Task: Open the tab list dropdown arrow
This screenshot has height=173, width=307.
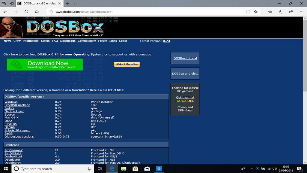Action: [x=75, y=4]
